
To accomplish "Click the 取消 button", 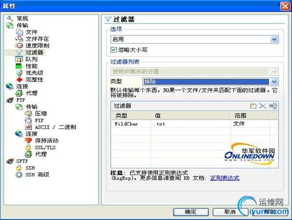I will pos(230,212).
